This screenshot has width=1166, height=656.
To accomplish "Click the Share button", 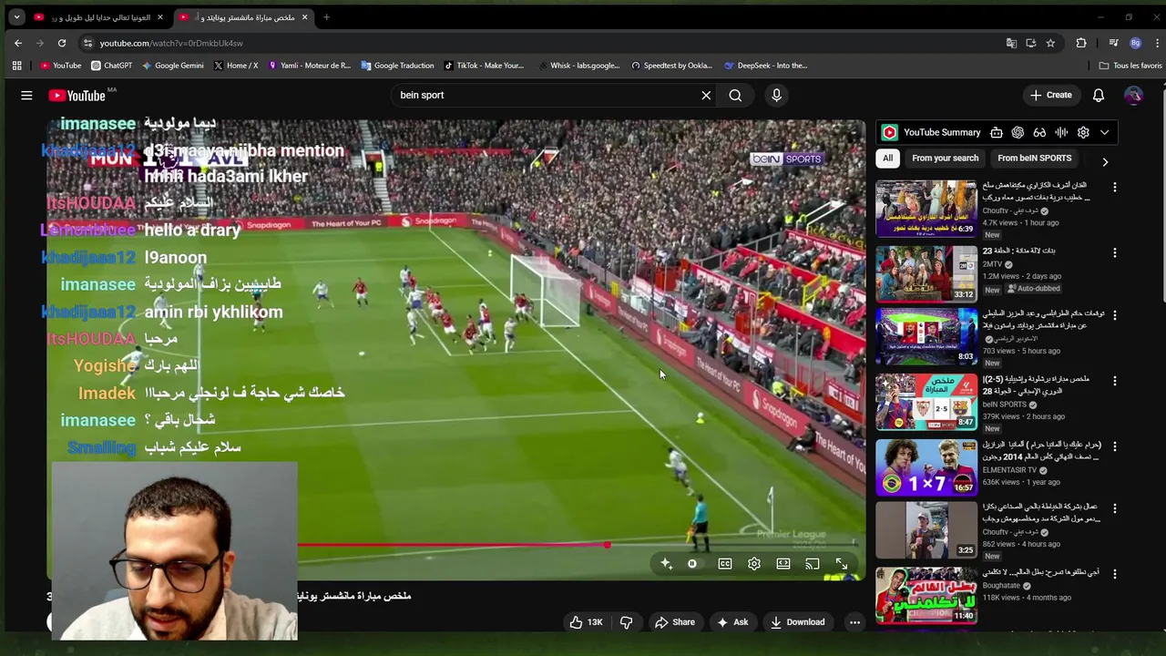I will pyautogui.click(x=675, y=622).
